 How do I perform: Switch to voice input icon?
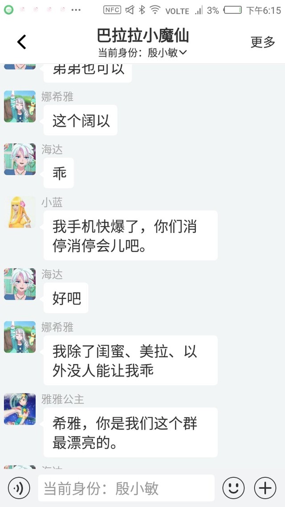(19, 488)
